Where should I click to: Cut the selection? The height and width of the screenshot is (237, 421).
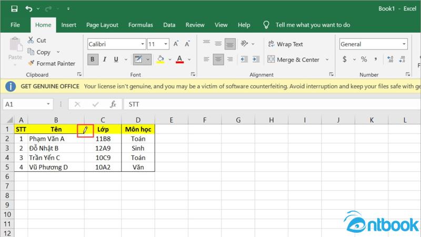tap(37, 41)
